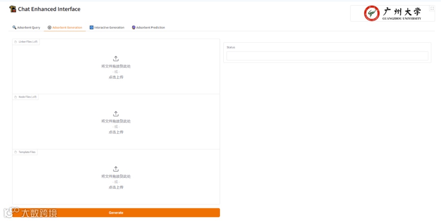Click the gear icon beside Adsorbent Generation
Screen dimensions: 441x221
[49, 27]
